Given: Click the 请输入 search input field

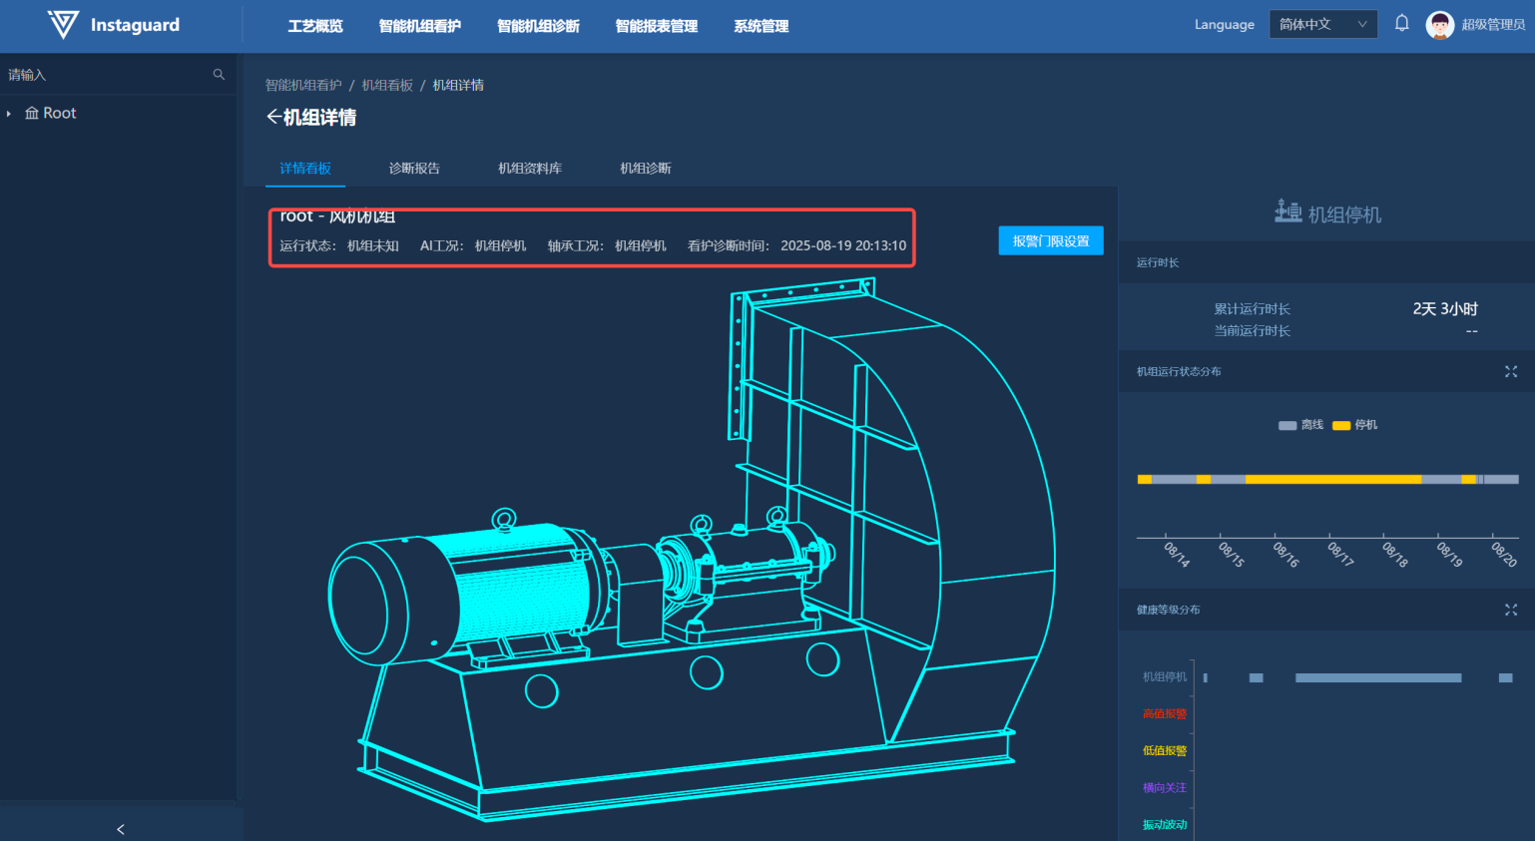Looking at the screenshot, I should pos(105,75).
